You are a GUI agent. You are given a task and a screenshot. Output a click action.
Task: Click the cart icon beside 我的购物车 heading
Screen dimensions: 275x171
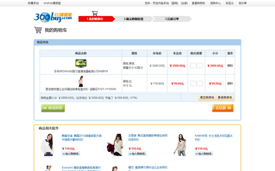[38, 30]
